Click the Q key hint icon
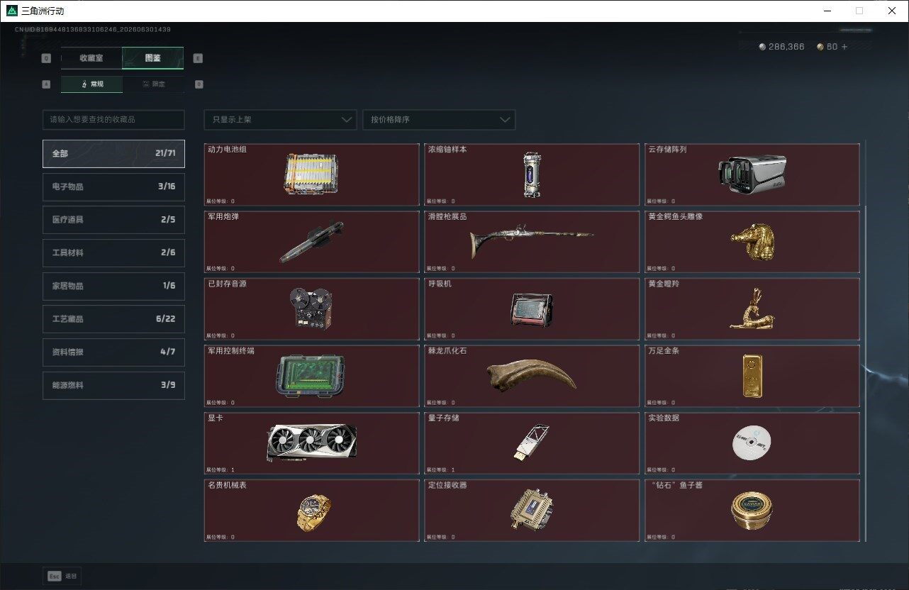Image resolution: width=909 pixels, height=590 pixels. click(x=47, y=58)
